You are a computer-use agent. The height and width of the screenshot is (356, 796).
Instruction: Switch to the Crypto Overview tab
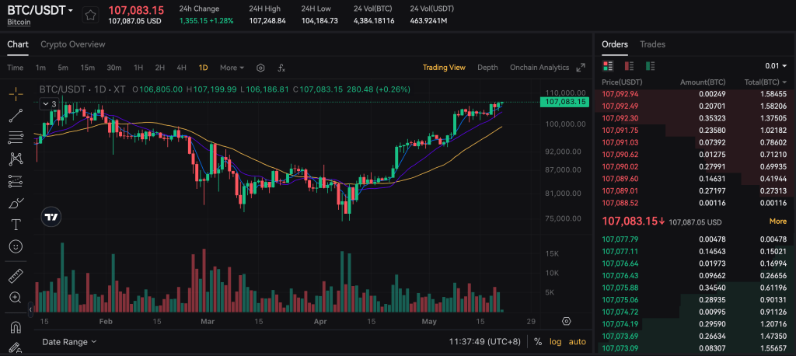(x=72, y=44)
